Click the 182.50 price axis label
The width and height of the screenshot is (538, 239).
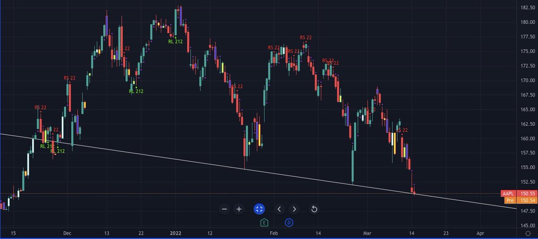[x=527, y=8]
